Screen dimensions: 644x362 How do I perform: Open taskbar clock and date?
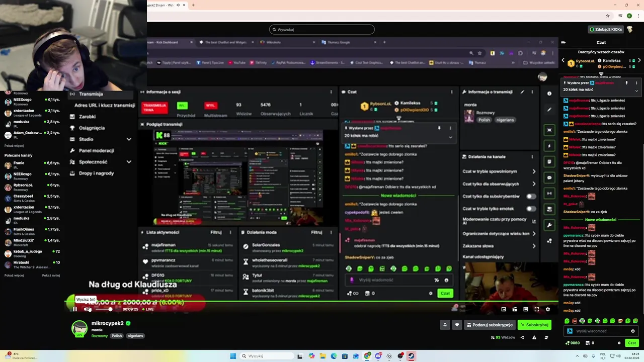(632, 356)
